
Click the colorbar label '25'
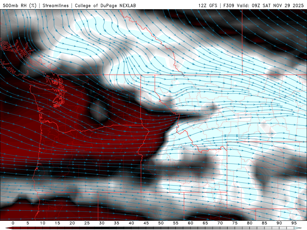[x=87, y=223]
